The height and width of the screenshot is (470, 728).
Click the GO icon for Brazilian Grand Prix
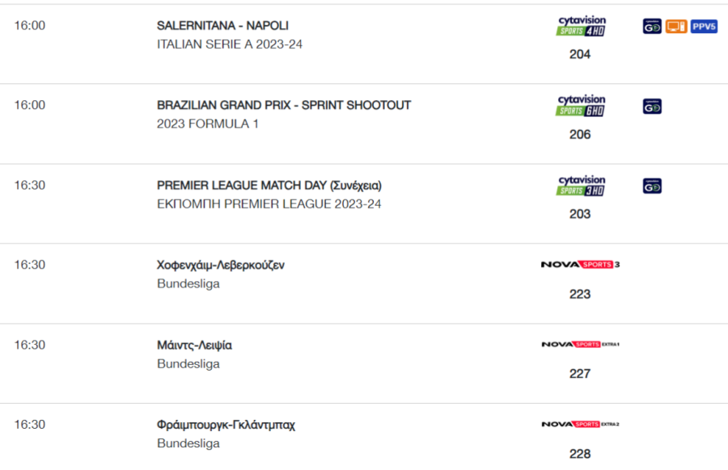(x=652, y=107)
